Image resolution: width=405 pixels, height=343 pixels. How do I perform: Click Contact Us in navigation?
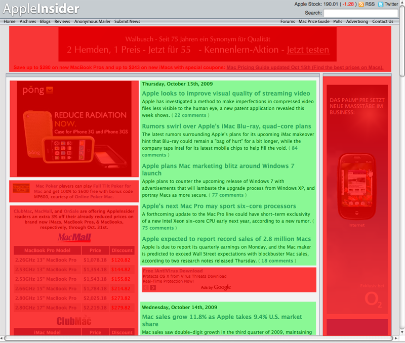coord(383,21)
